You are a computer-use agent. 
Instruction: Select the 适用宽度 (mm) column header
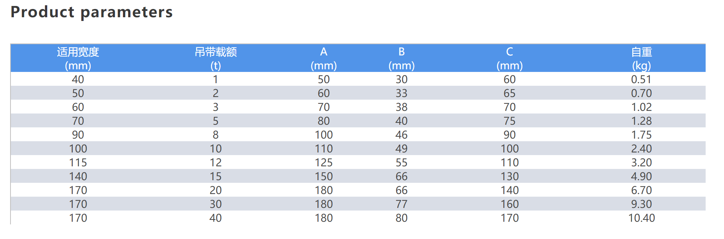pos(78,58)
